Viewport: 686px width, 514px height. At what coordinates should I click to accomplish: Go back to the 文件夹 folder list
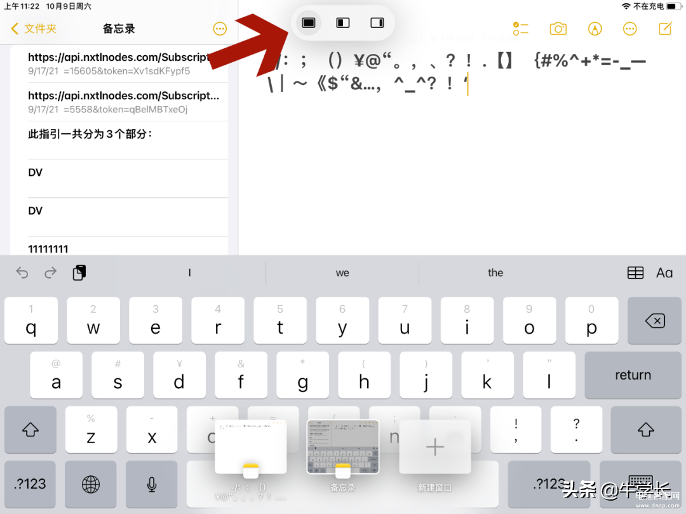click(x=34, y=29)
